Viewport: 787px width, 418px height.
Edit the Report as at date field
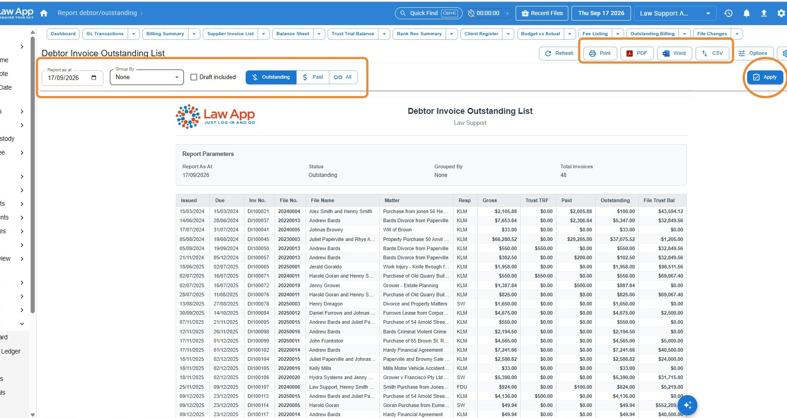tap(72, 78)
